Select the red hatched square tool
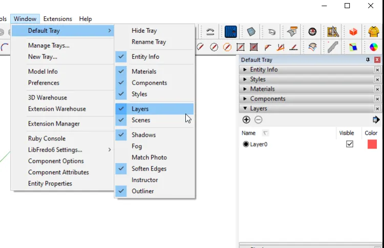Image resolution: width=384 pixels, height=248 pixels. point(253,47)
